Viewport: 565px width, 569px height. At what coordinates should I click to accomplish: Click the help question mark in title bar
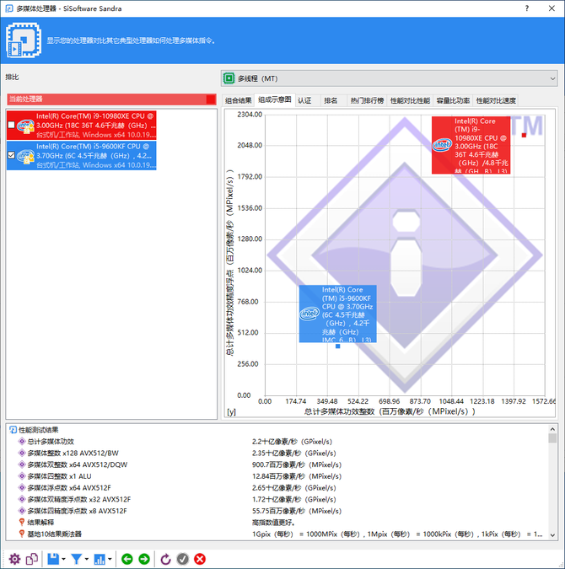coord(527,8)
